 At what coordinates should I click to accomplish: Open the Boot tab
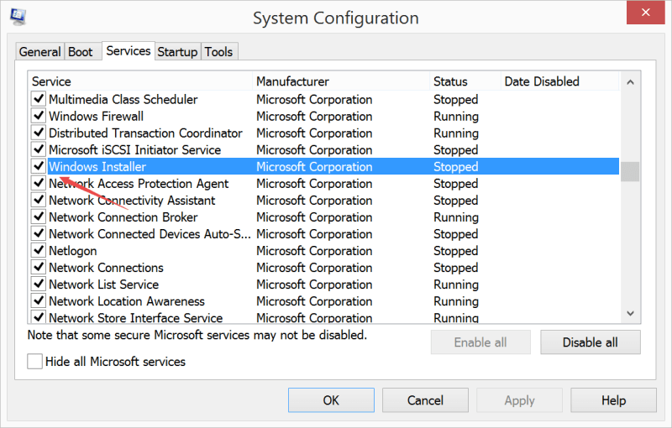pos(81,52)
